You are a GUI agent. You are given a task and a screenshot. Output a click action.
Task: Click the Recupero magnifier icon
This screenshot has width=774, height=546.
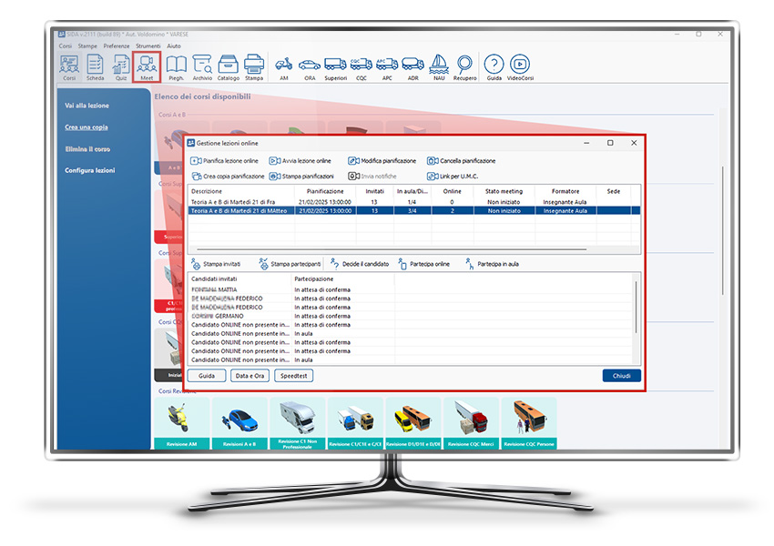click(x=465, y=67)
